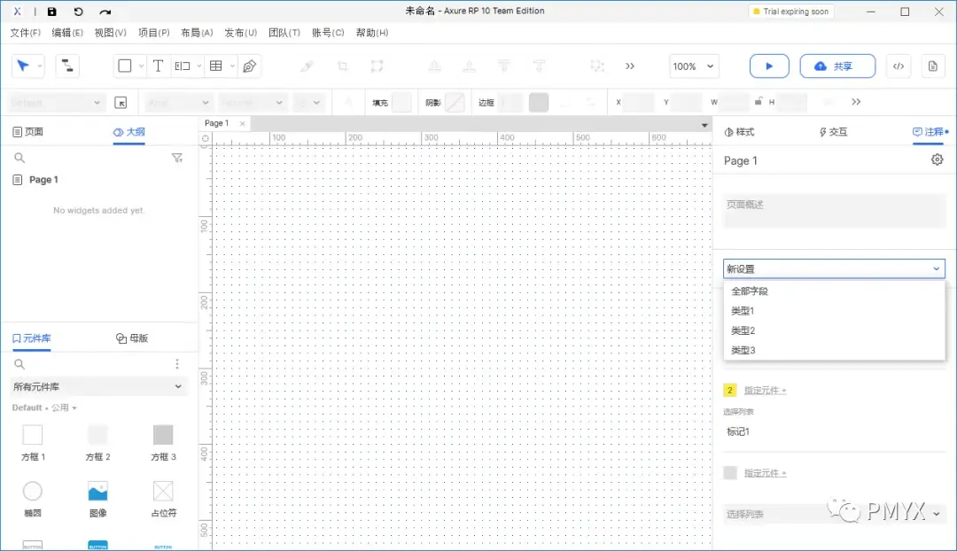Screen dimensions: 957x551
Task: Click the filter icon above the page outline
Action: pyautogui.click(x=176, y=158)
